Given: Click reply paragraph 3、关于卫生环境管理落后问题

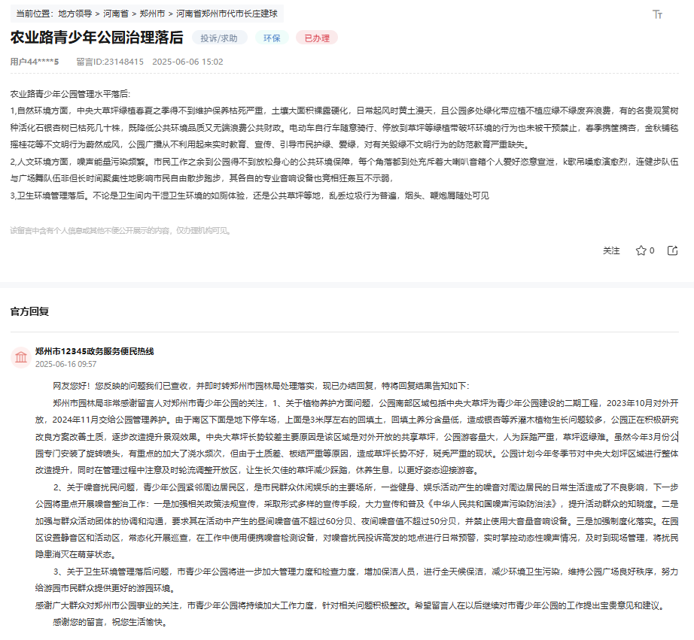Looking at the screenshot, I should tap(357, 580).
